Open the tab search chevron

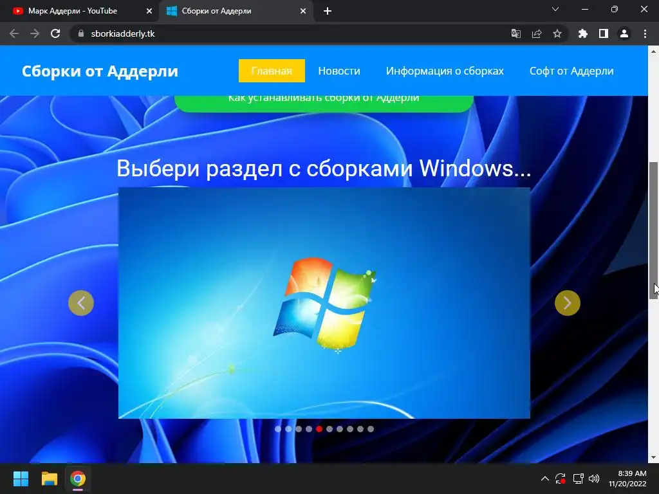click(555, 9)
